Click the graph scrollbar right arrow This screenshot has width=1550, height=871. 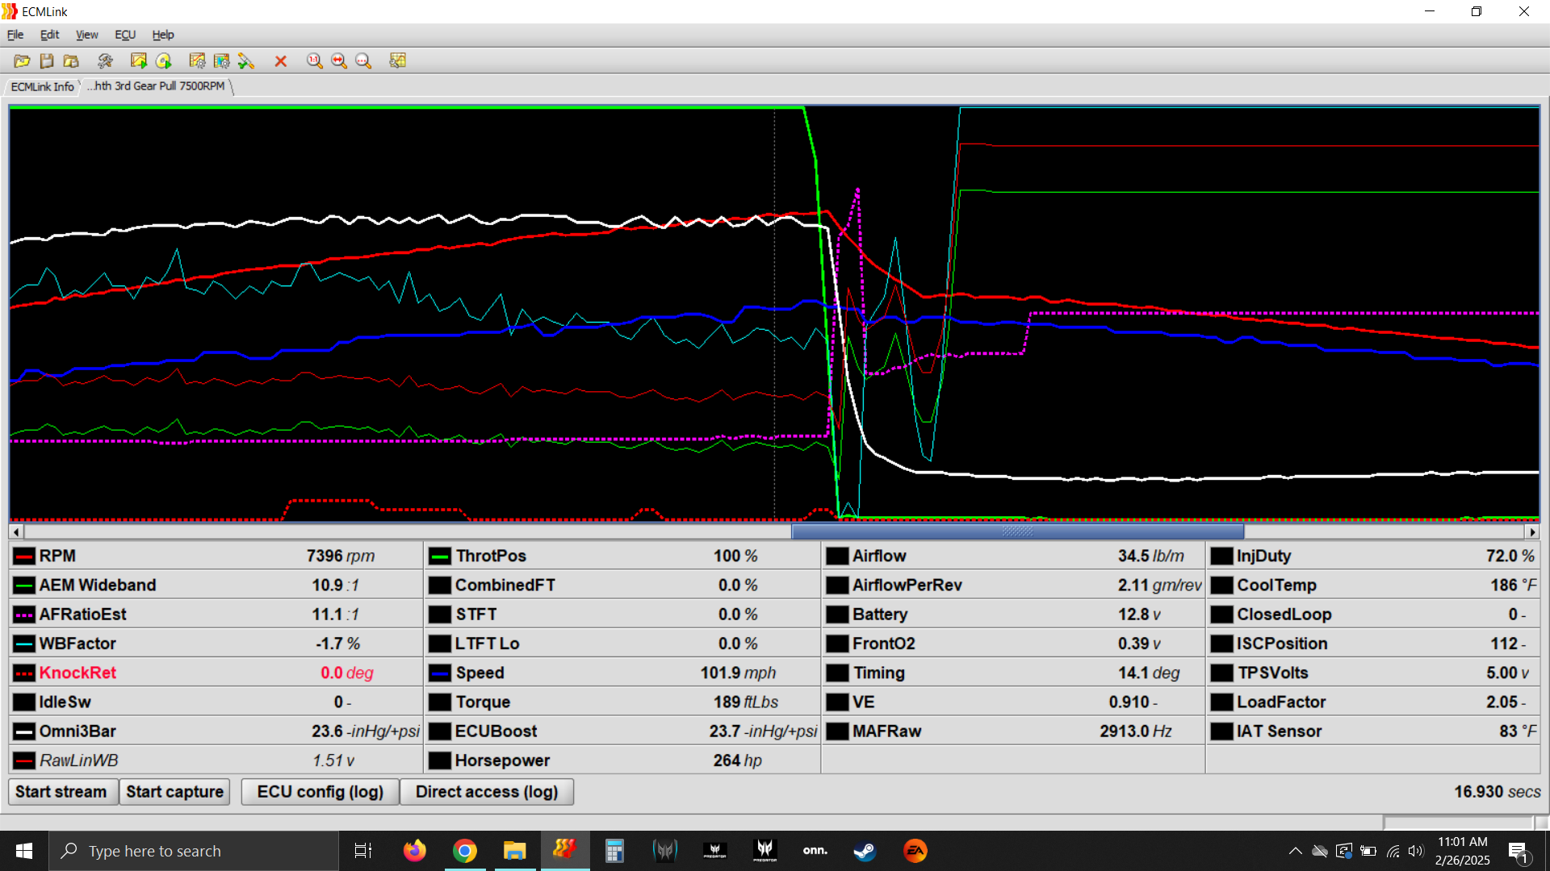click(1532, 531)
